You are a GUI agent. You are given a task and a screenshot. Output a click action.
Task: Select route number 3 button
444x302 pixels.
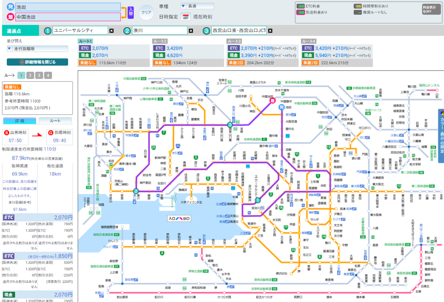(x=40, y=75)
